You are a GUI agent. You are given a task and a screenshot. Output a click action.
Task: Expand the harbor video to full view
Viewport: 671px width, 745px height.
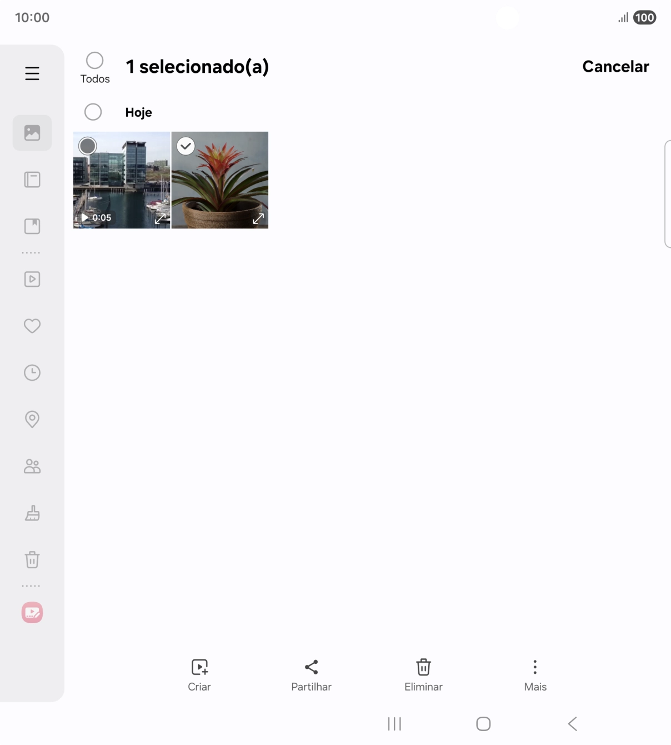(x=160, y=218)
